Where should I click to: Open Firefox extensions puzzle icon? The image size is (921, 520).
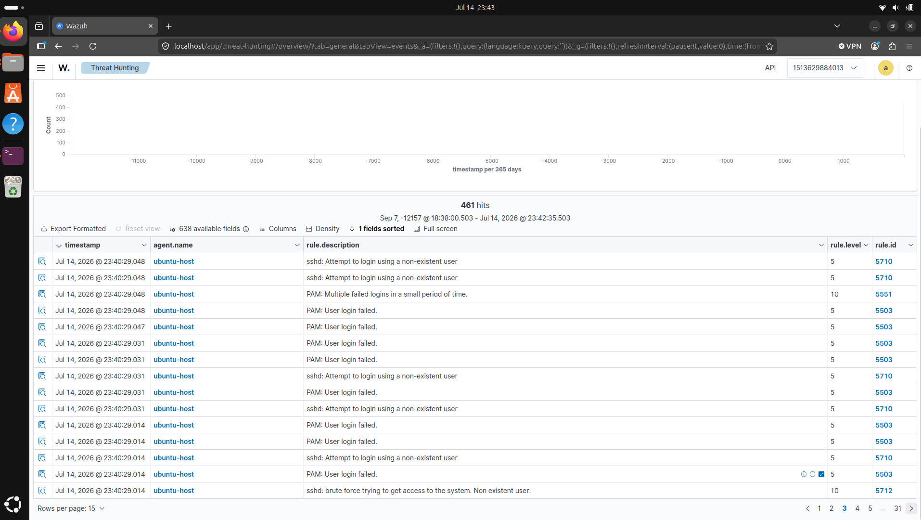pyautogui.click(x=892, y=46)
